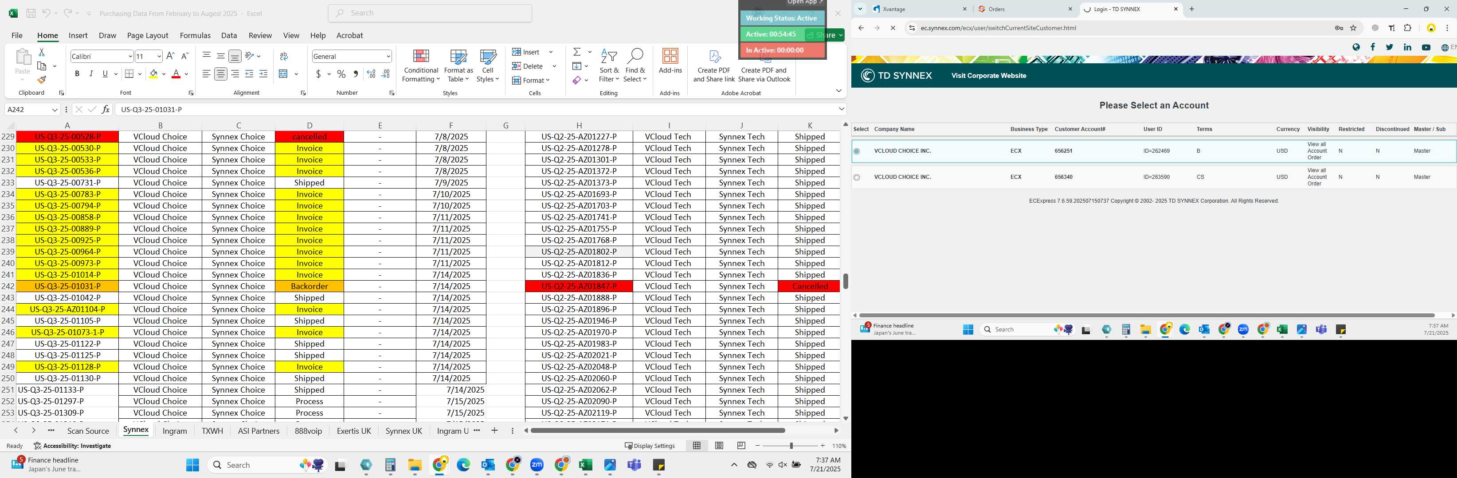This screenshot has width=1457, height=478.
Task: Click Visit Corporate Website link
Action: 989,76
